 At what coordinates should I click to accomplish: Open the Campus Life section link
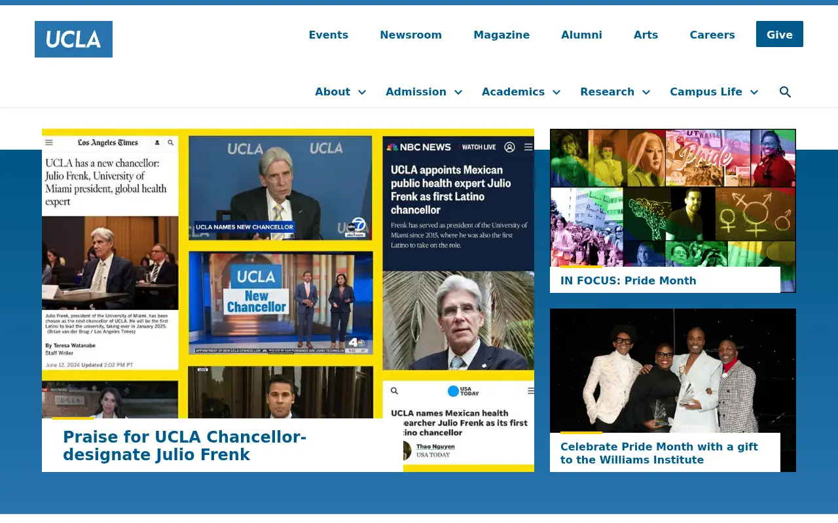click(x=706, y=92)
